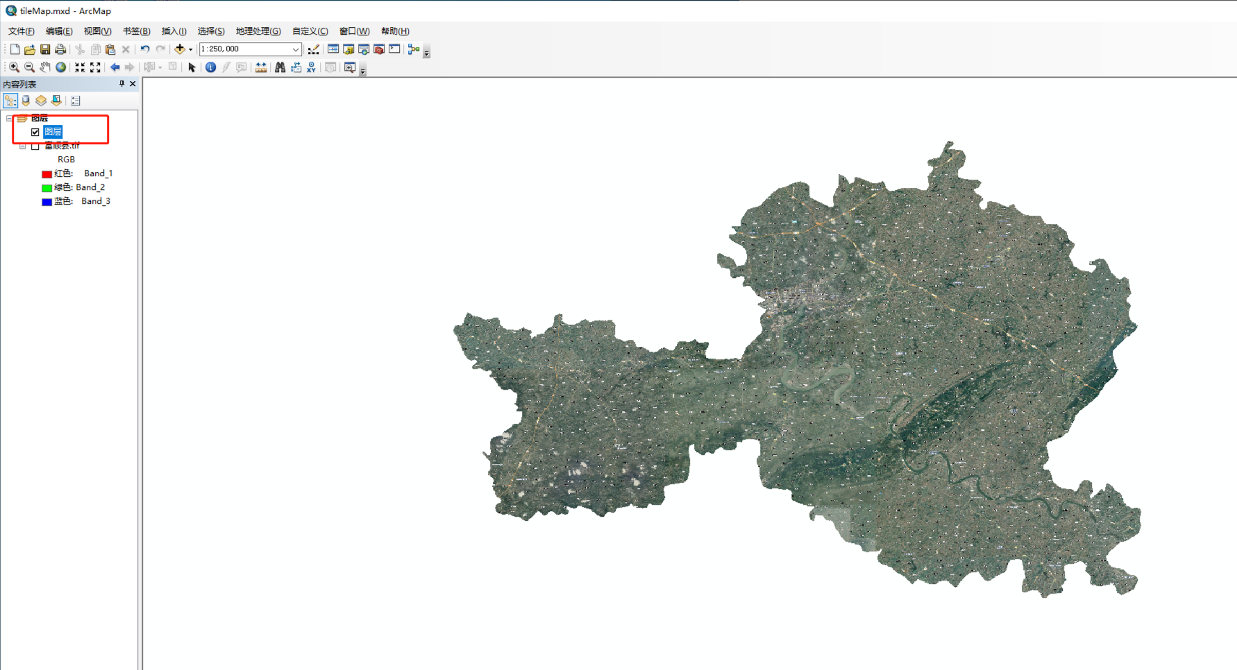Uncheck the highlighted 图层 layer checkbox
The height and width of the screenshot is (670, 1237).
pyautogui.click(x=35, y=132)
